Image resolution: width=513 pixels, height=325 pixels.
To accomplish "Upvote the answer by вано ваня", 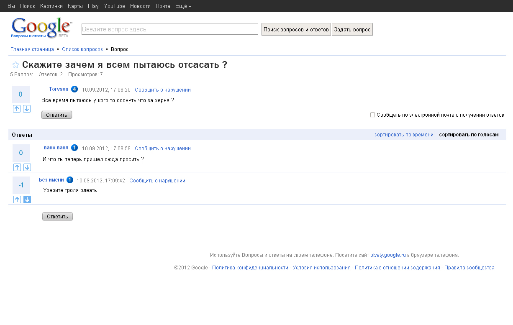I will [x=17, y=167].
